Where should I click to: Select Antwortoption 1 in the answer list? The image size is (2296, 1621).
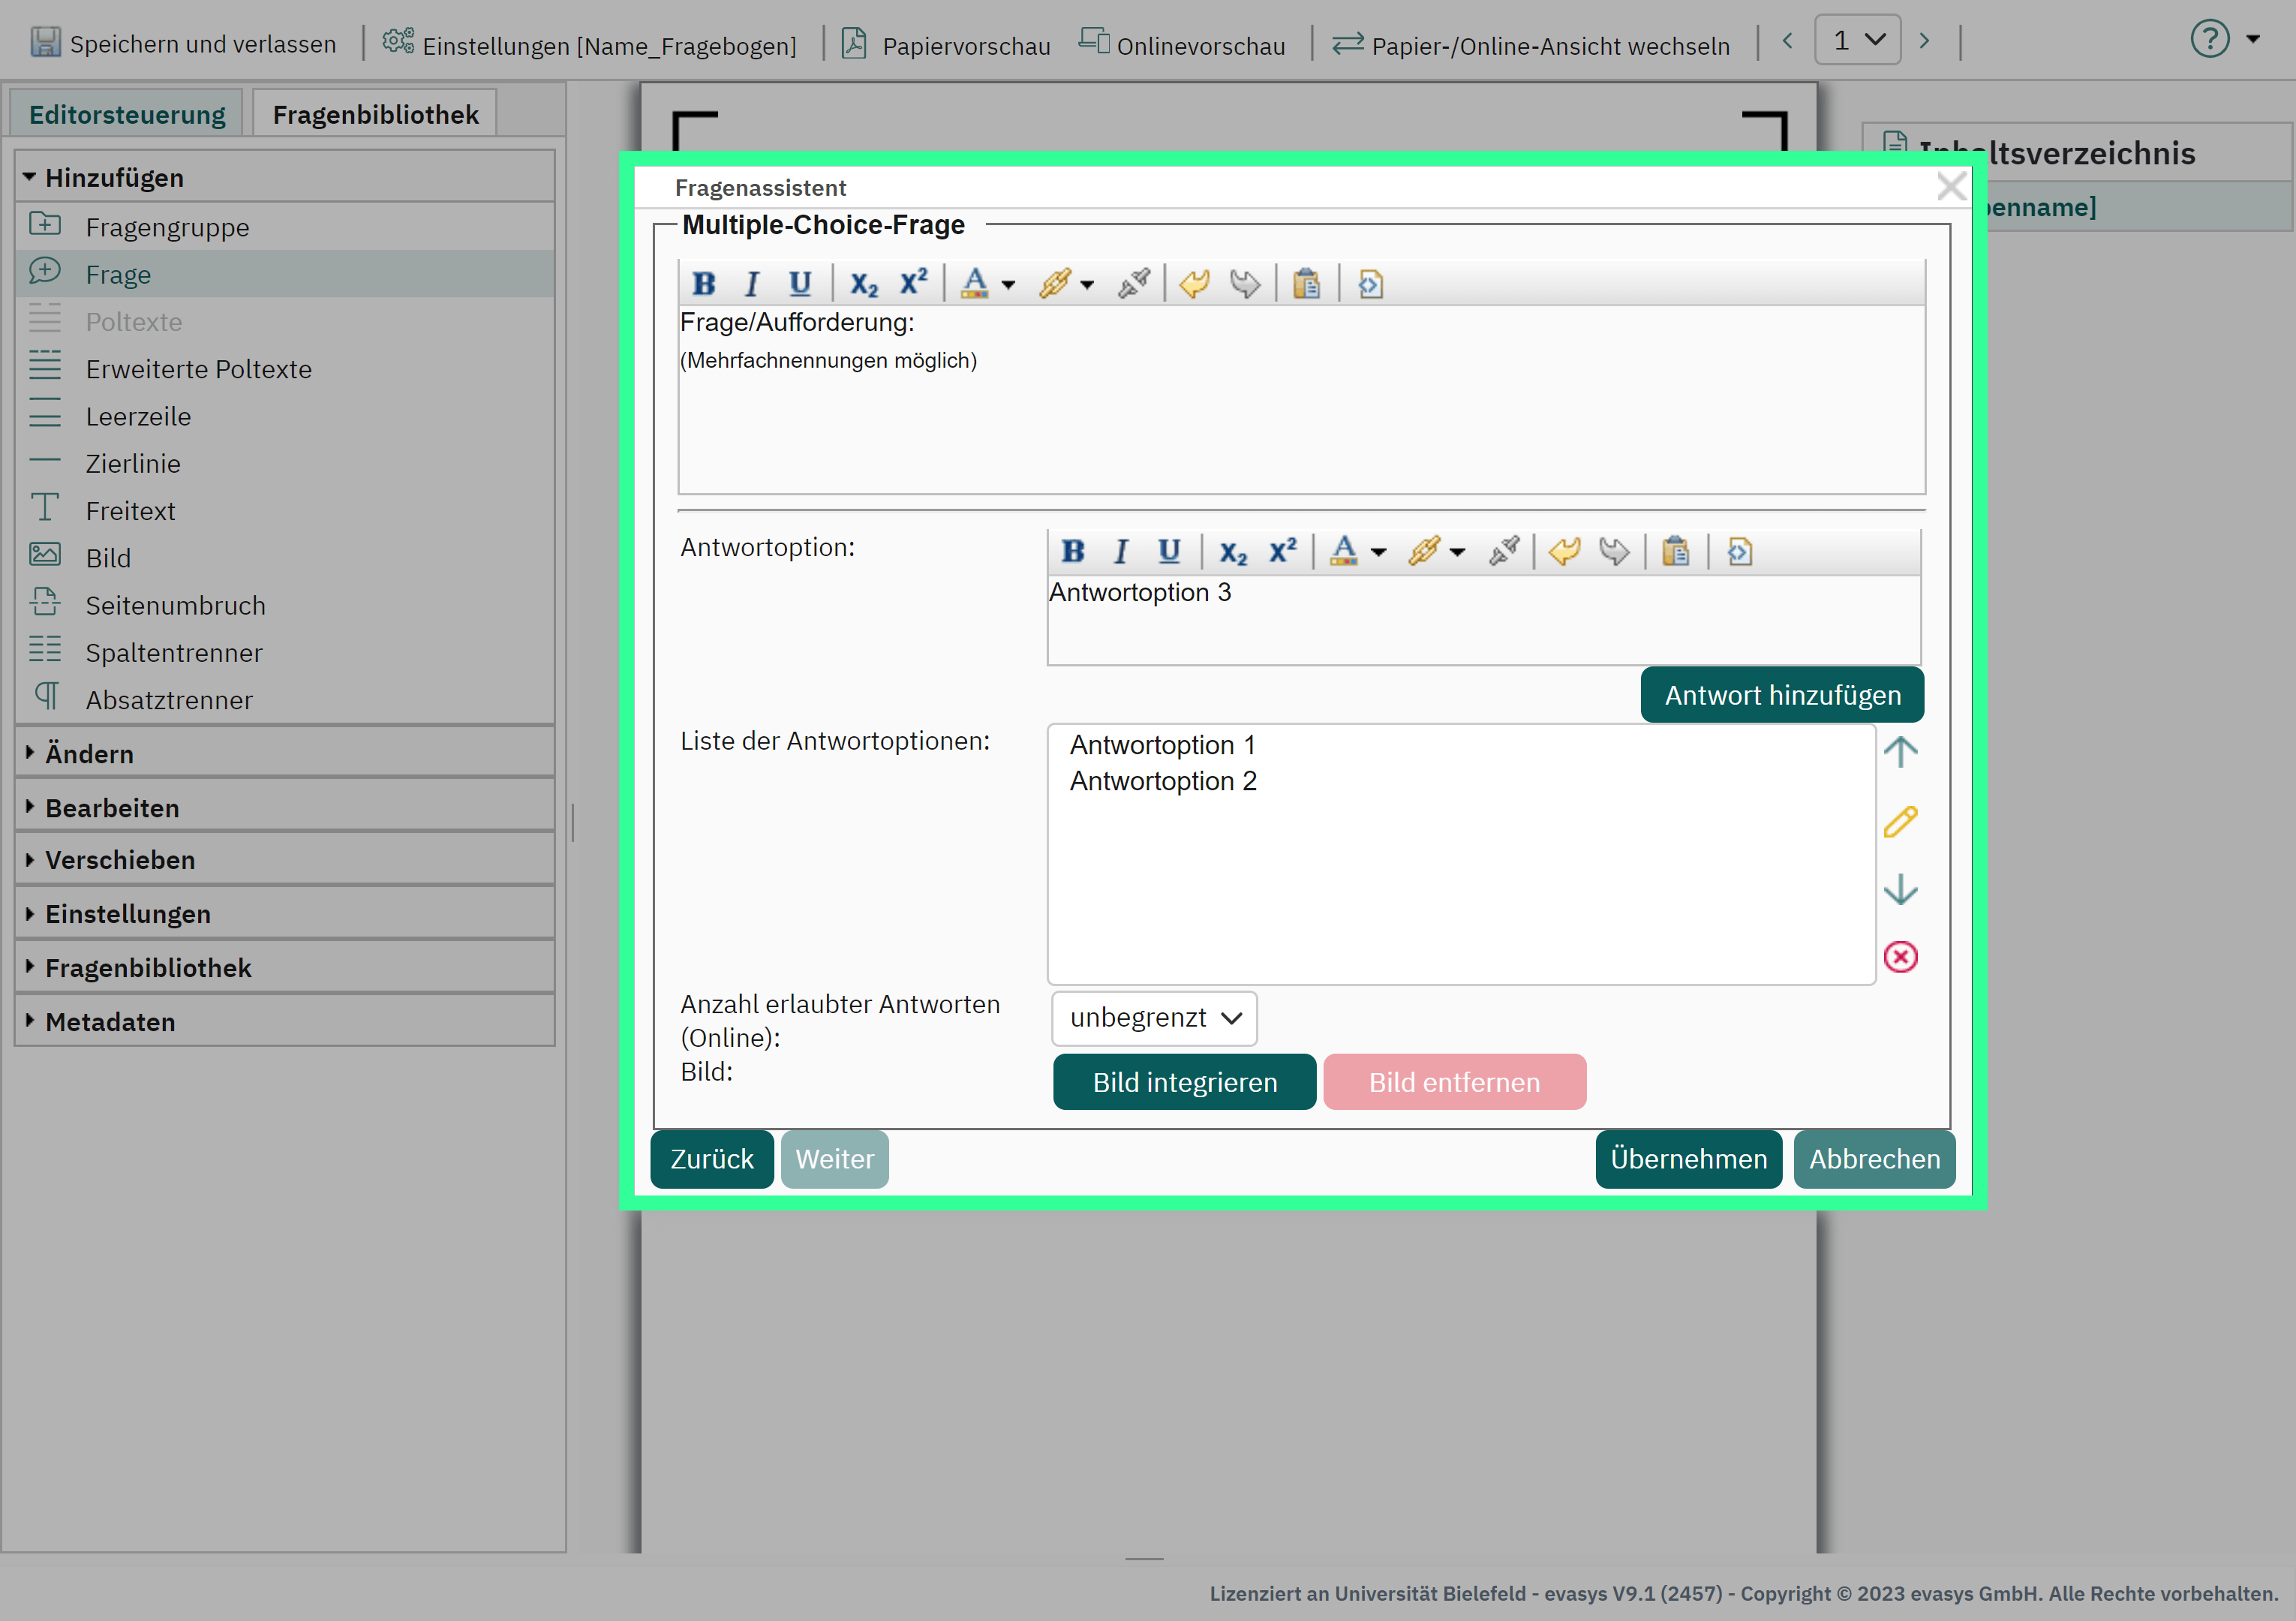tap(1162, 745)
